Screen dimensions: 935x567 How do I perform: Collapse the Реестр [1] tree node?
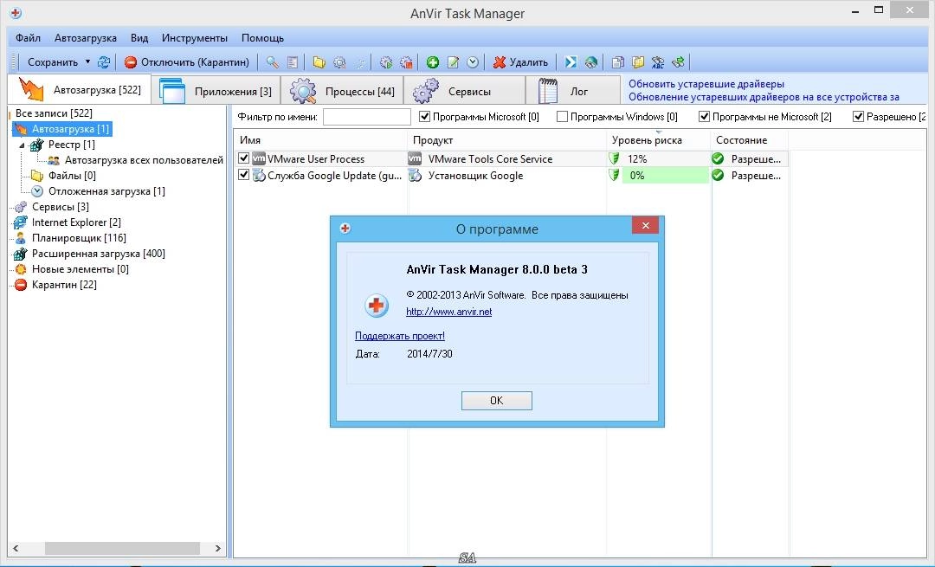(22, 145)
